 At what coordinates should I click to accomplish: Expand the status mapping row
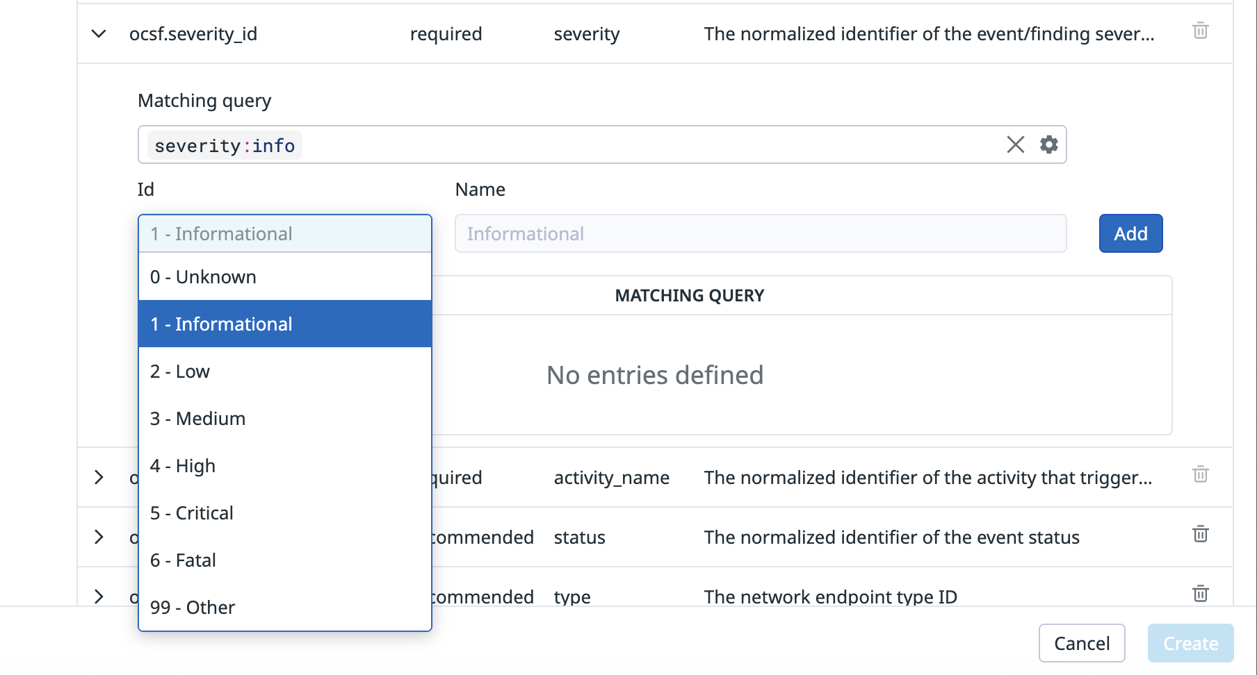tap(99, 537)
